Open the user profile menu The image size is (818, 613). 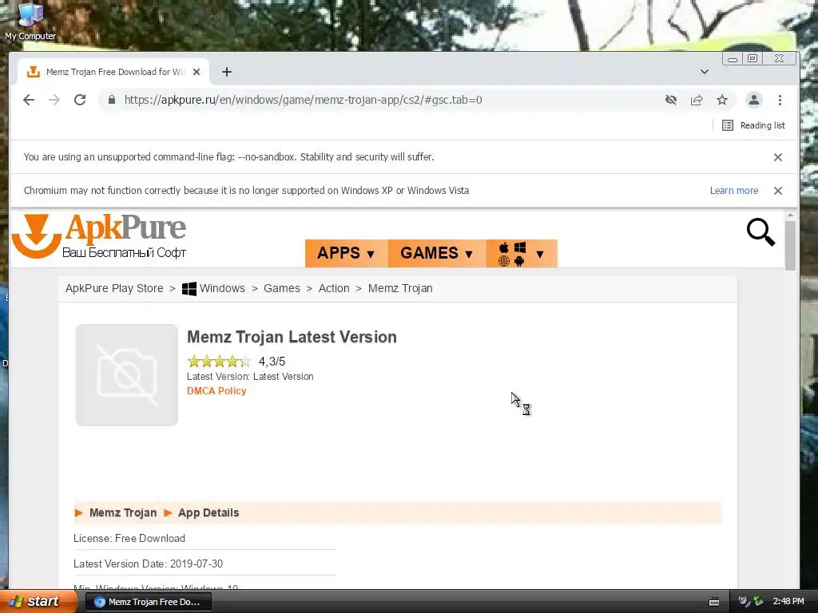754,100
